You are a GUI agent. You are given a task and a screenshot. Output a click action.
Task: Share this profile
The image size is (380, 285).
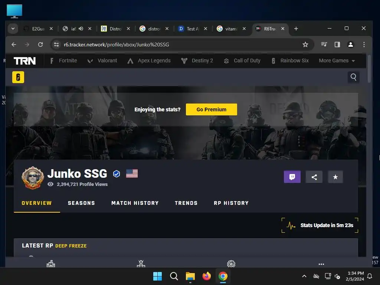pyautogui.click(x=314, y=177)
